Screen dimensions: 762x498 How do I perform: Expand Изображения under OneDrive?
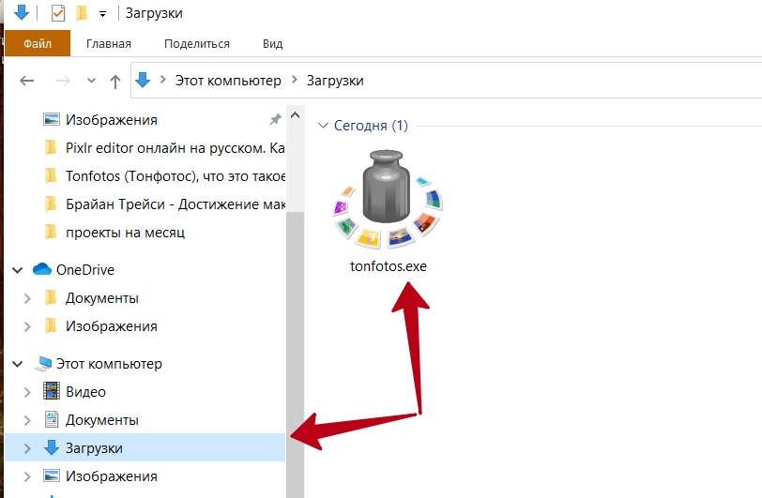click(28, 326)
